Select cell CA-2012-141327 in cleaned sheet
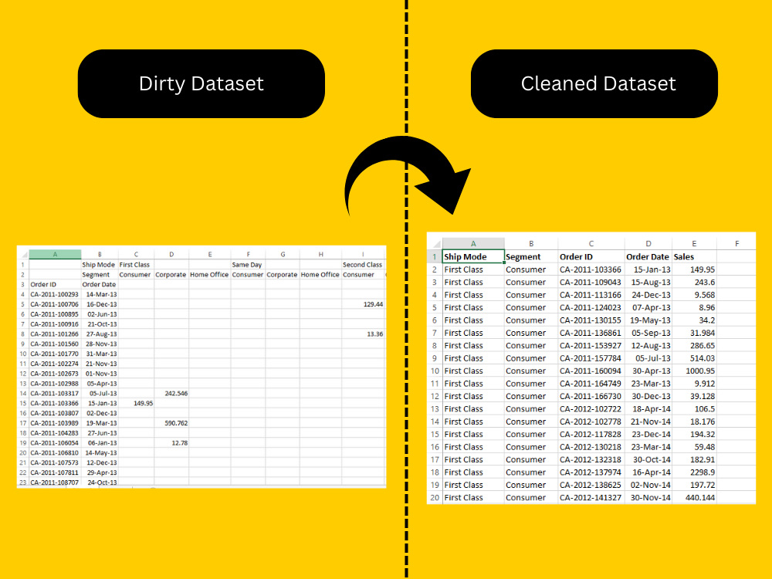The width and height of the screenshot is (772, 579). pyautogui.click(x=591, y=498)
